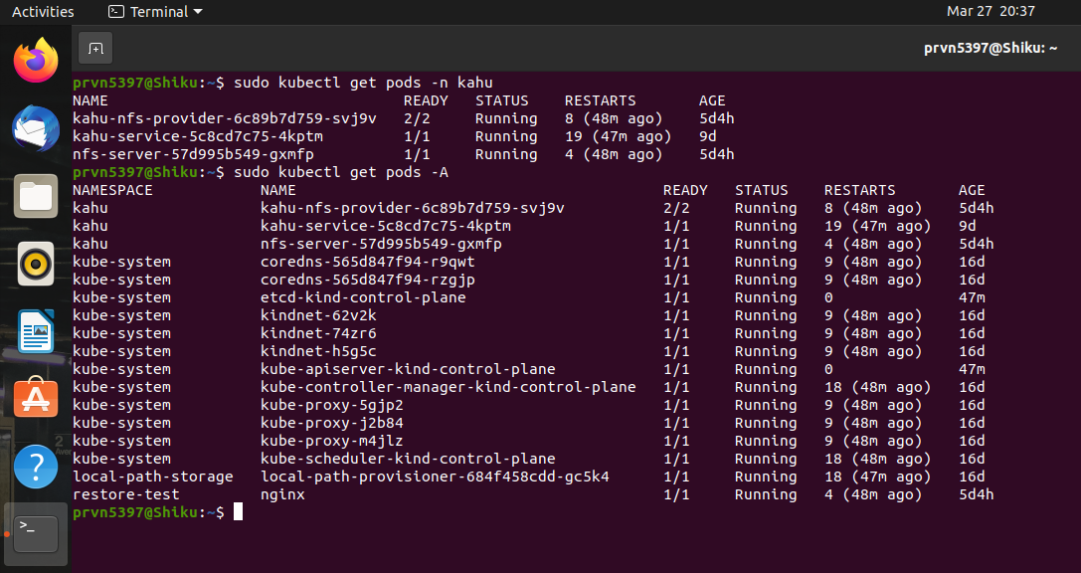Launch the Thunderbird email client
This screenshot has width=1081, height=573.
pyautogui.click(x=35, y=128)
